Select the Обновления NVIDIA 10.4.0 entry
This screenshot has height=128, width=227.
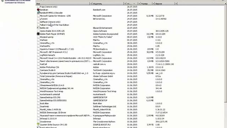pyautogui.click(x=52, y=85)
